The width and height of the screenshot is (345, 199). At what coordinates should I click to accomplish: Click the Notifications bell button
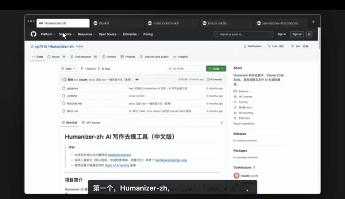253,46
